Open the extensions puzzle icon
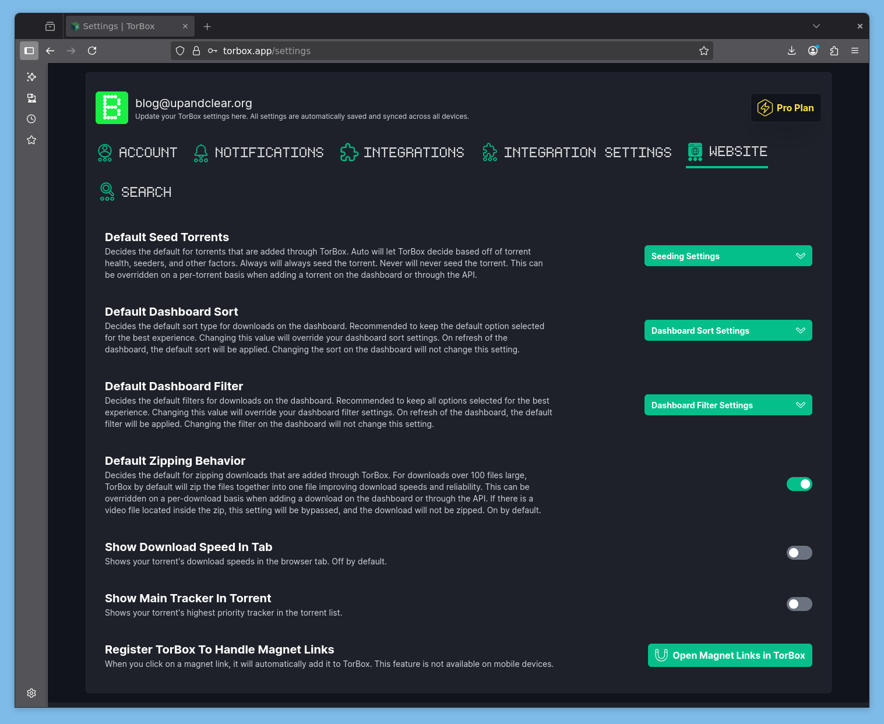The width and height of the screenshot is (884, 724). point(834,51)
